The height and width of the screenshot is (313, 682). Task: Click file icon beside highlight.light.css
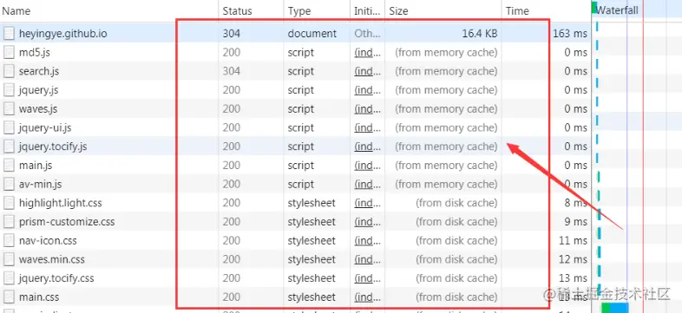tap(9, 203)
